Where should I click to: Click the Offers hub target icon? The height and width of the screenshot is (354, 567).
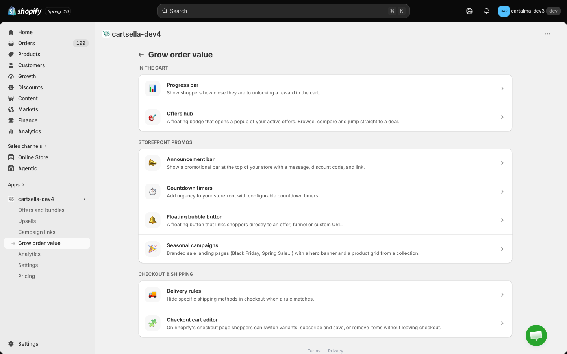click(152, 117)
